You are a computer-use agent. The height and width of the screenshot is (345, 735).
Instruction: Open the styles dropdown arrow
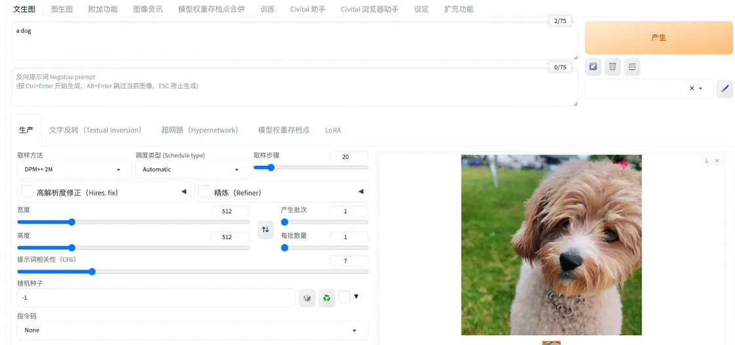click(700, 89)
